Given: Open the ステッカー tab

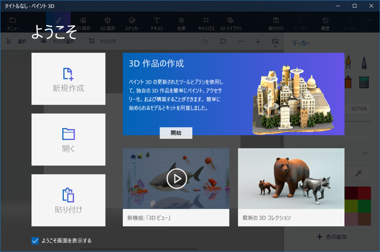Looking at the screenshot, I should click(x=132, y=24).
